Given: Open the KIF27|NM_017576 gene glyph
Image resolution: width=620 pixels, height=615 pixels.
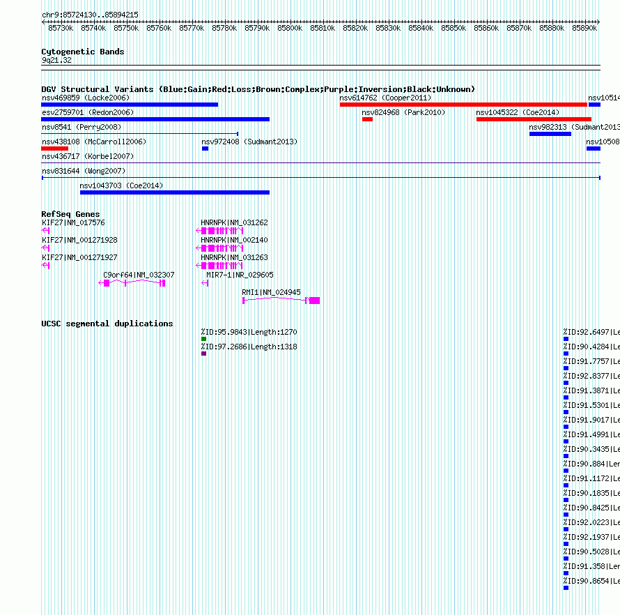Looking at the screenshot, I should pyautogui.click(x=45, y=231).
